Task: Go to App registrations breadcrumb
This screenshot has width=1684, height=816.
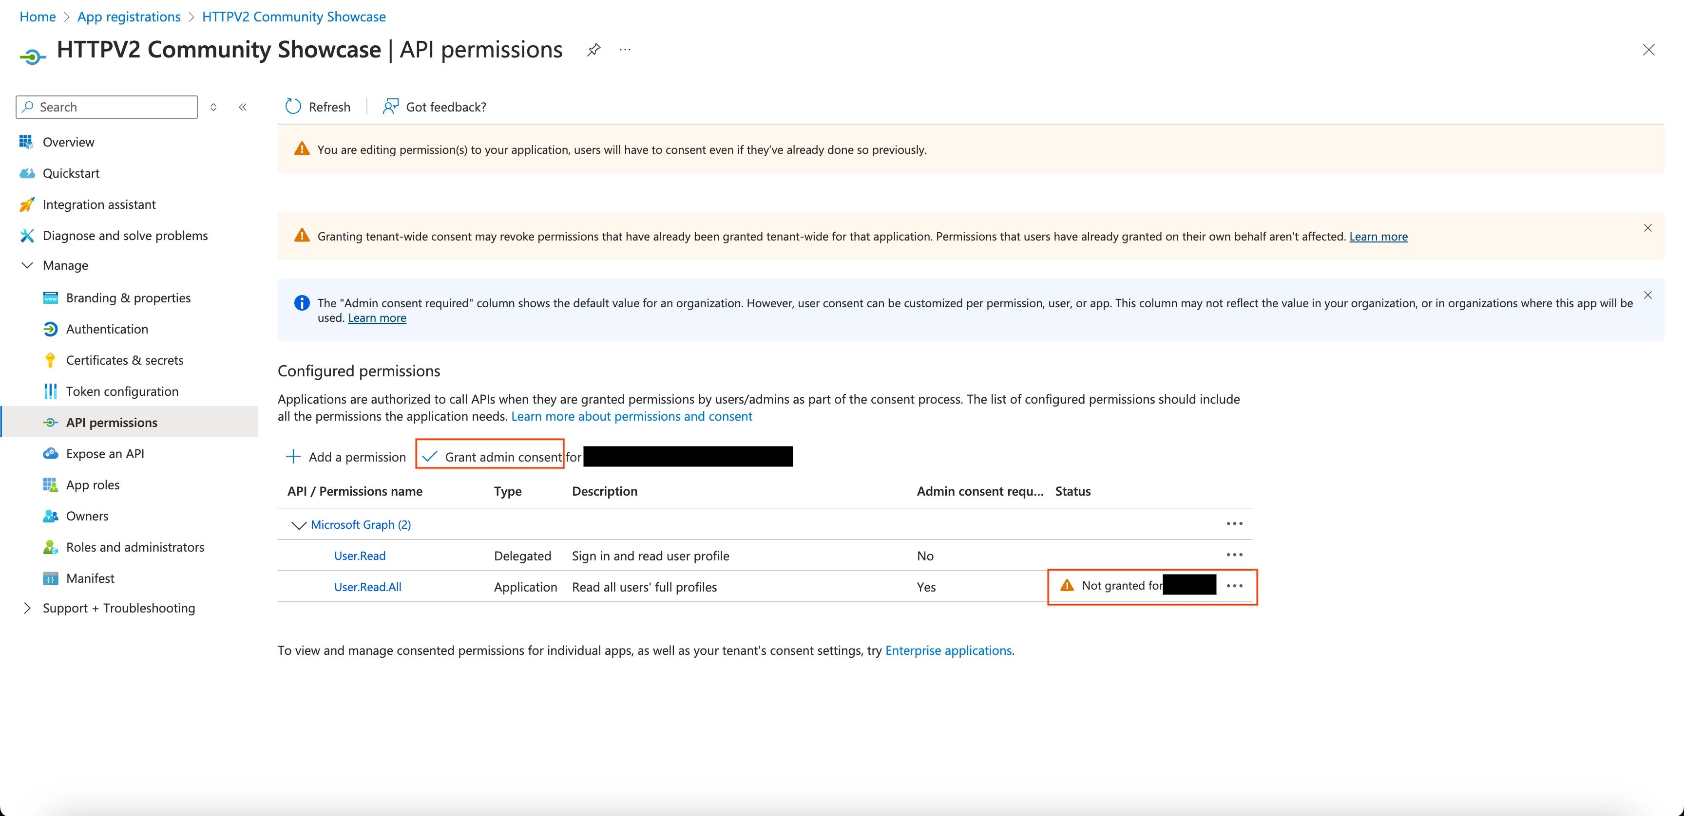Action: click(129, 17)
